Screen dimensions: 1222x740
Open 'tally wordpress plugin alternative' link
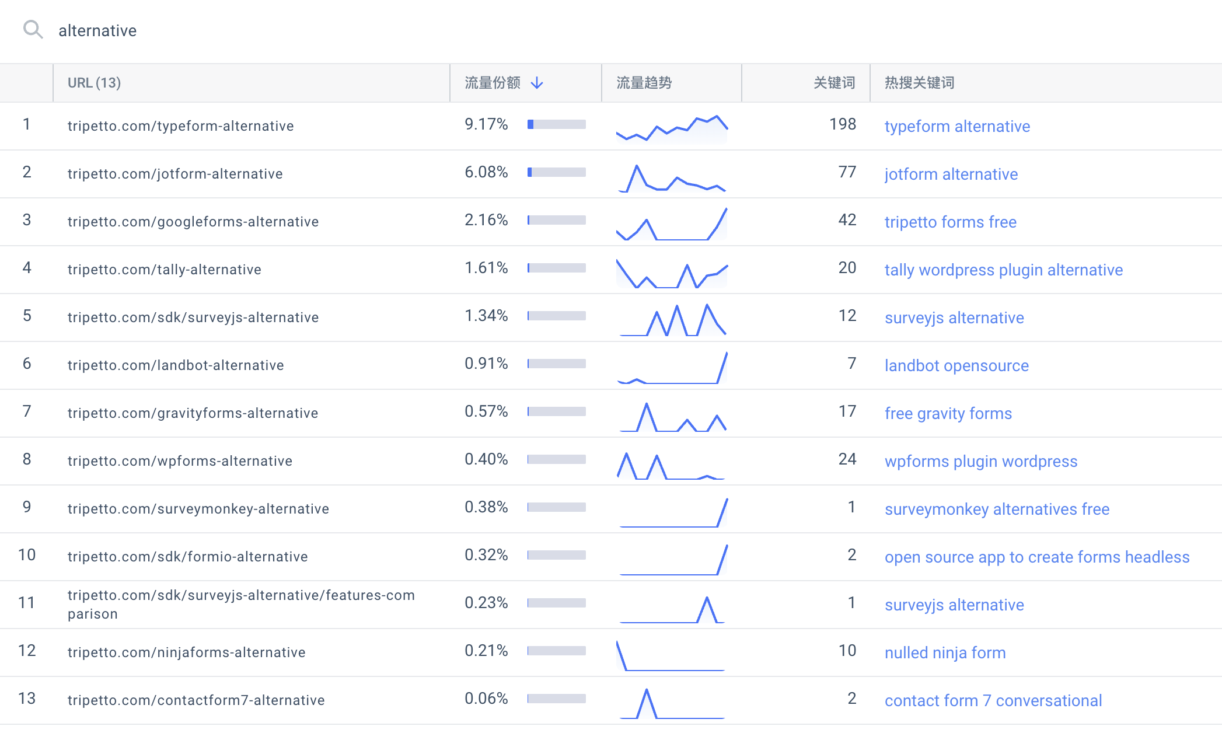[x=1003, y=270]
